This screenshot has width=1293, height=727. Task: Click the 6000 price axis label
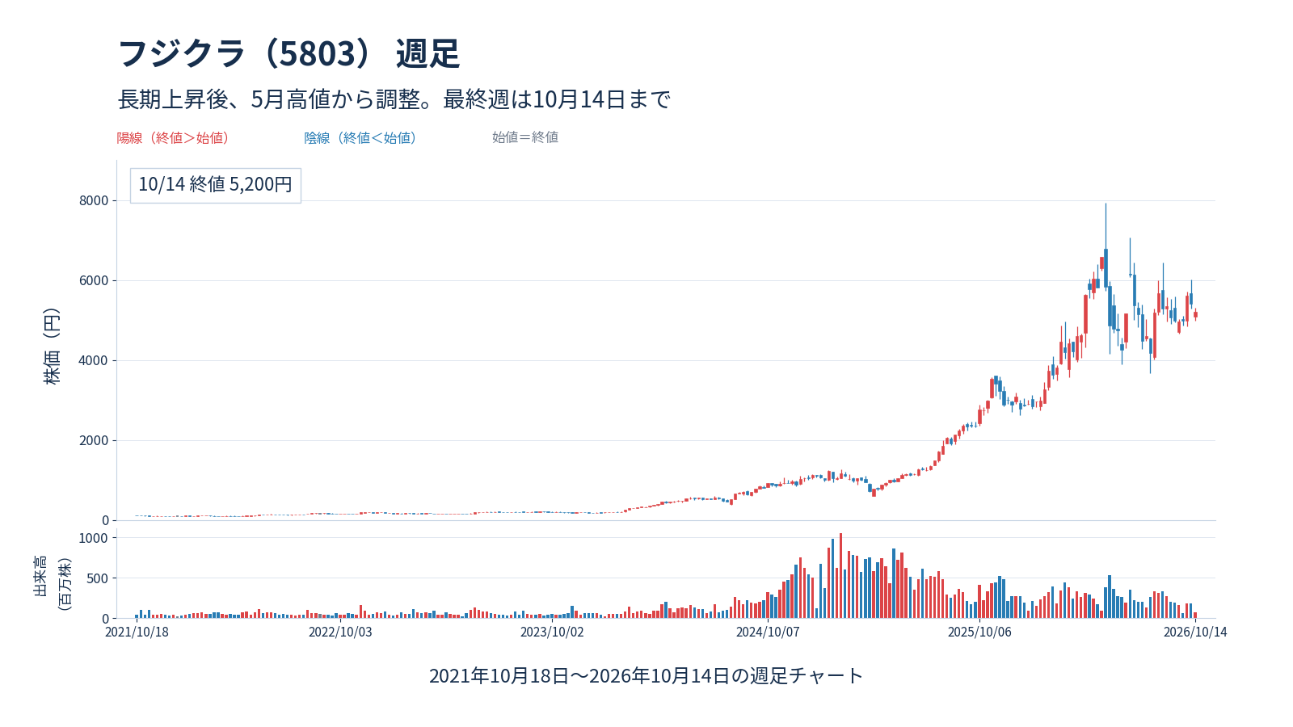click(94, 280)
